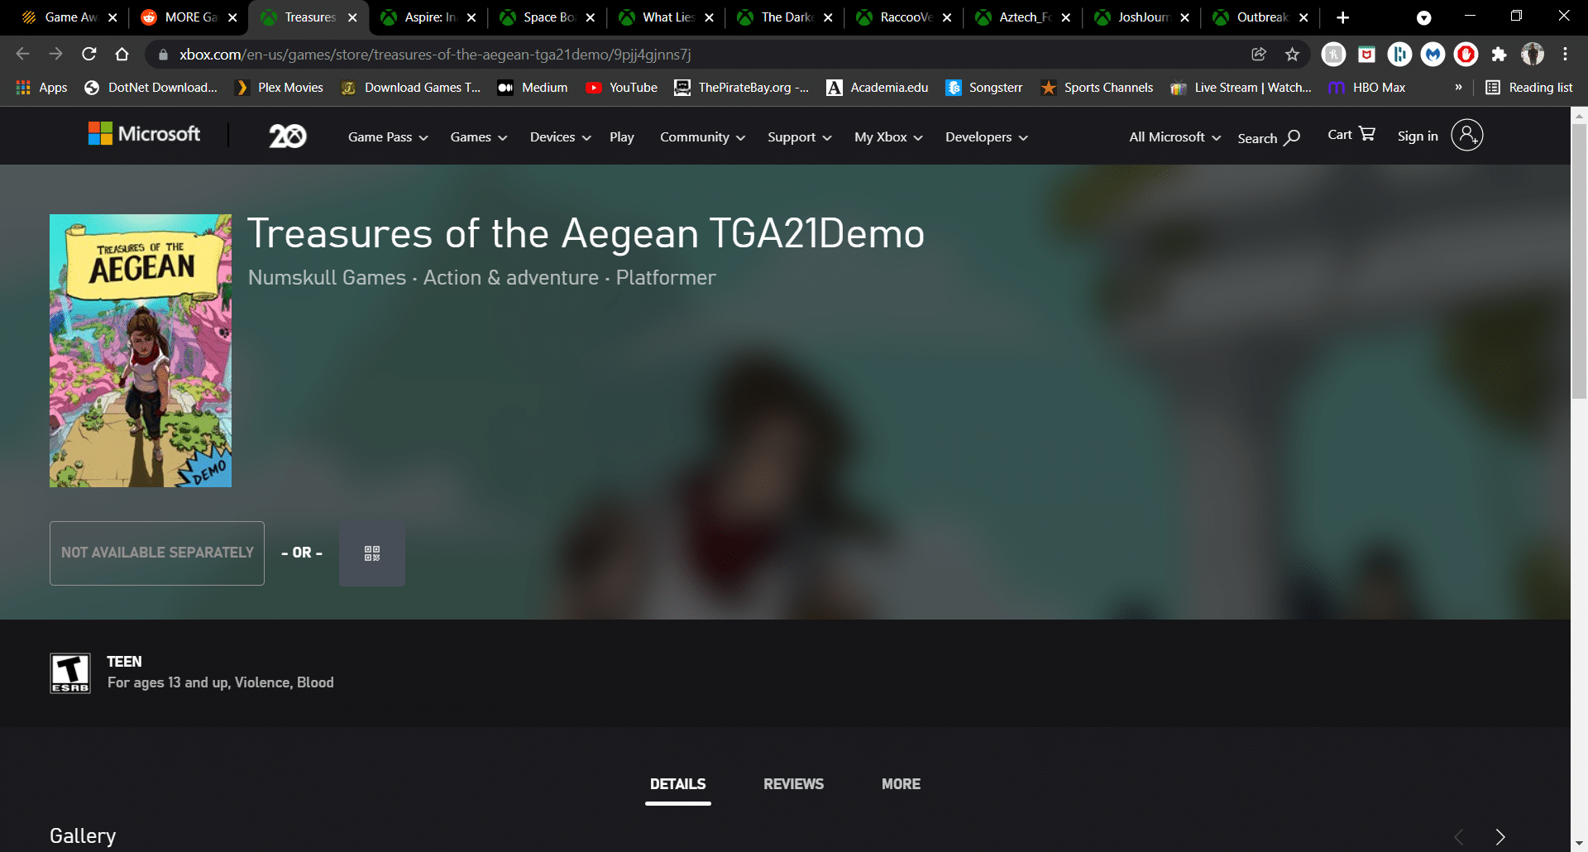
Task: Expand the Devices dropdown menu
Action: pos(561,137)
